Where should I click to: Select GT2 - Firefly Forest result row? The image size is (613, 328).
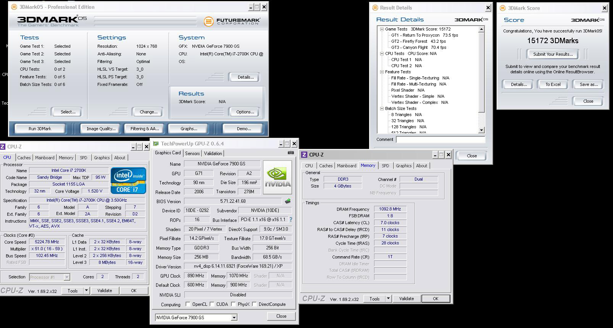click(x=418, y=41)
